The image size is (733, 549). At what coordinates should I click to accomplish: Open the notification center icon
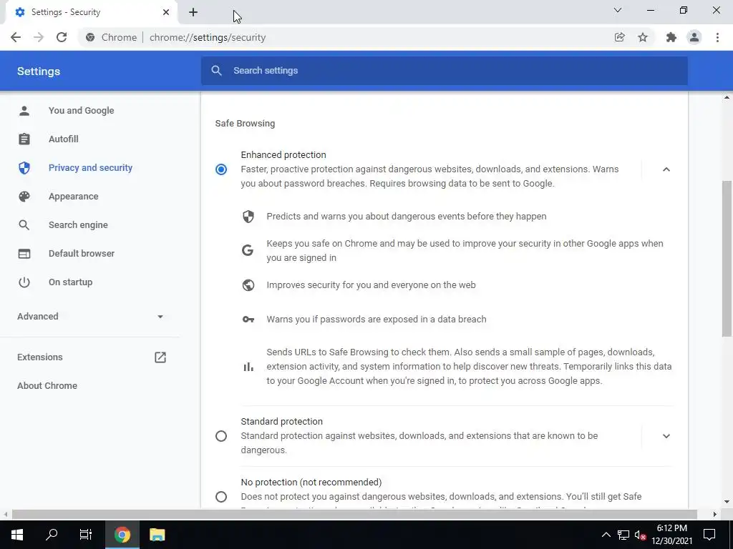click(709, 535)
